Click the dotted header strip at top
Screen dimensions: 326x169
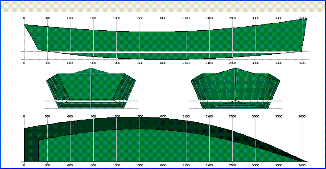pos(163,6)
